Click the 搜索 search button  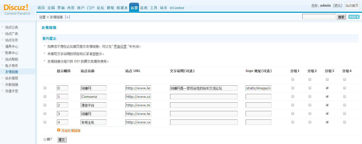click(341, 17)
